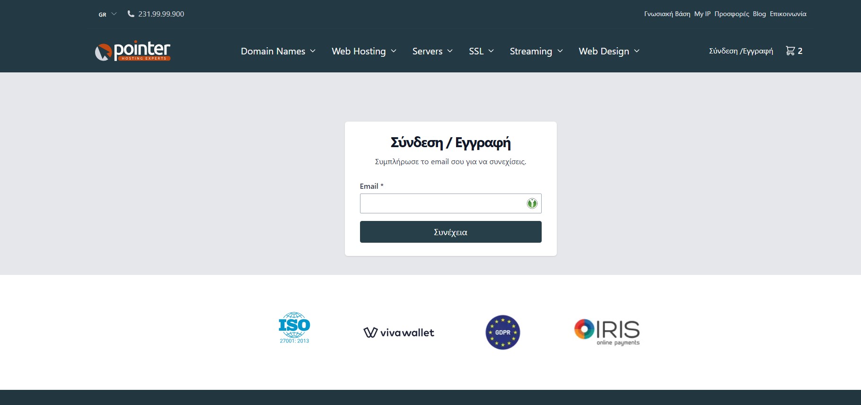This screenshot has height=405, width=861.
Task: Click the Pointer hosting logo
Action: point(132,51)
